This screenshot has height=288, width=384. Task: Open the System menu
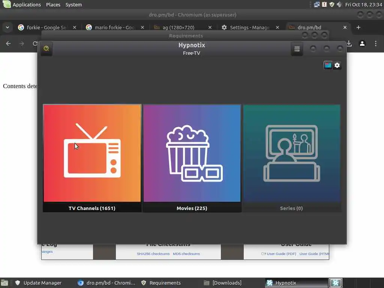pos(74,4)
